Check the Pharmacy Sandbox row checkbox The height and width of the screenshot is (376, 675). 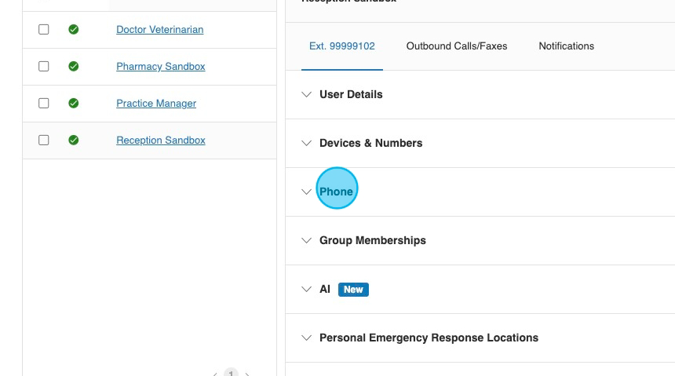tap(44, 67)
